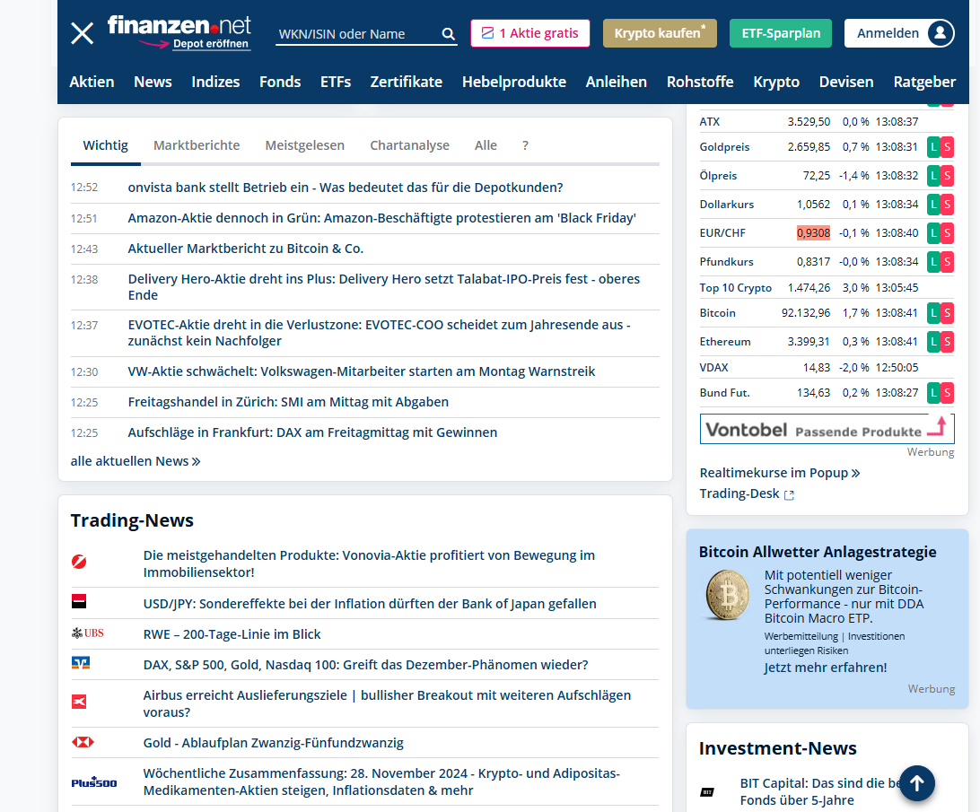This screenshot has width=980, height=812.
Task: Open alle aktuellen News link
Action: (x=135, y=460)
